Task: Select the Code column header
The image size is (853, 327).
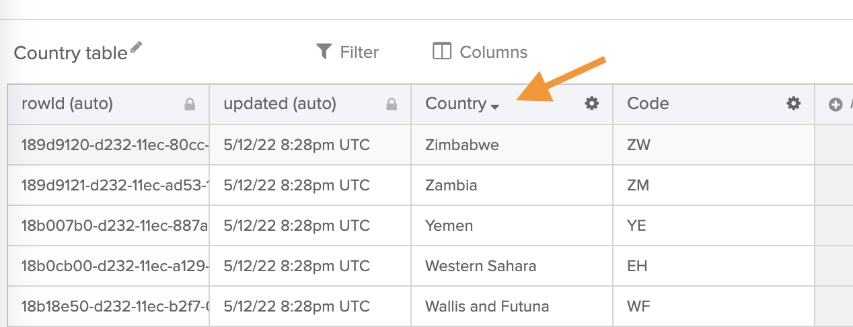Action: coord(648,104)
